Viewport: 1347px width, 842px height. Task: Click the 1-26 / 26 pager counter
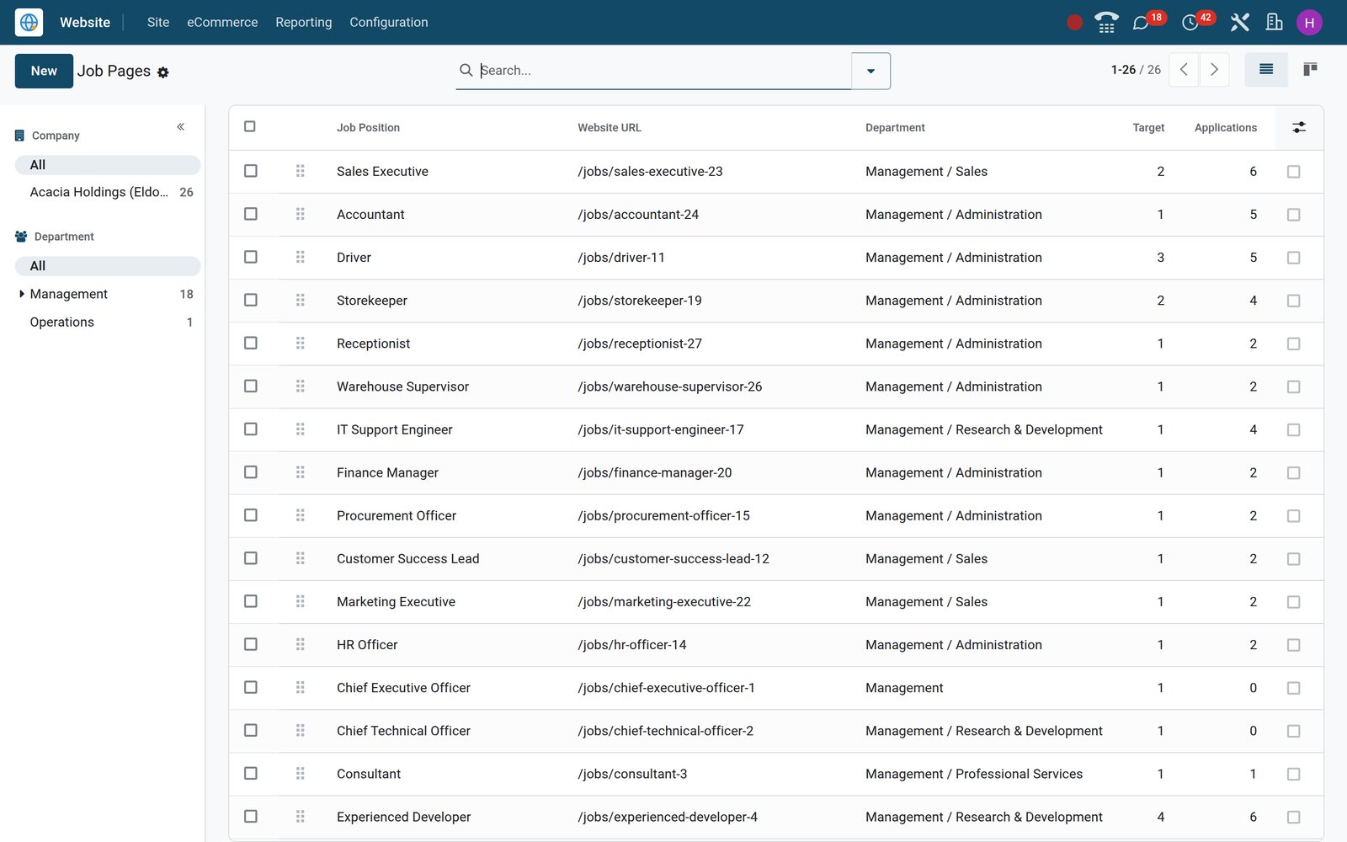point(1136,70)
